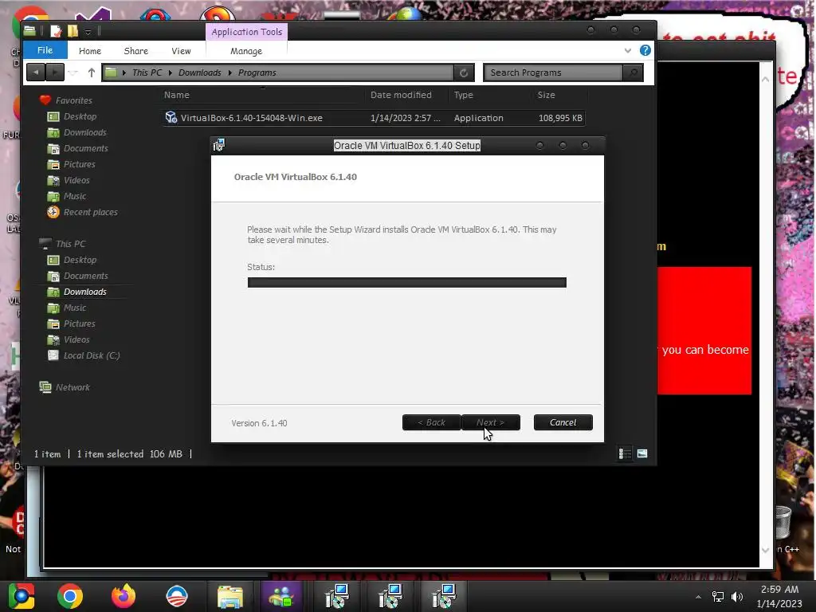The width and height of the screenshot is (816, 612).
Task: Open Documents under Favorites
Action: pos(86,148)
